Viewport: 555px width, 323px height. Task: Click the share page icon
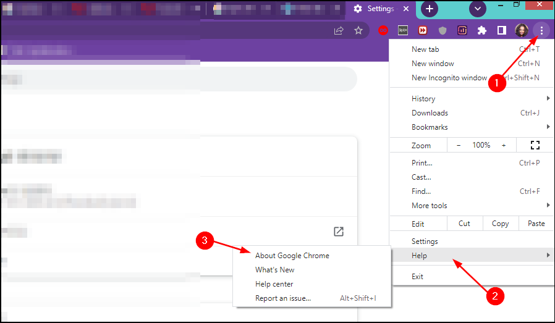[x=339, y=30]
